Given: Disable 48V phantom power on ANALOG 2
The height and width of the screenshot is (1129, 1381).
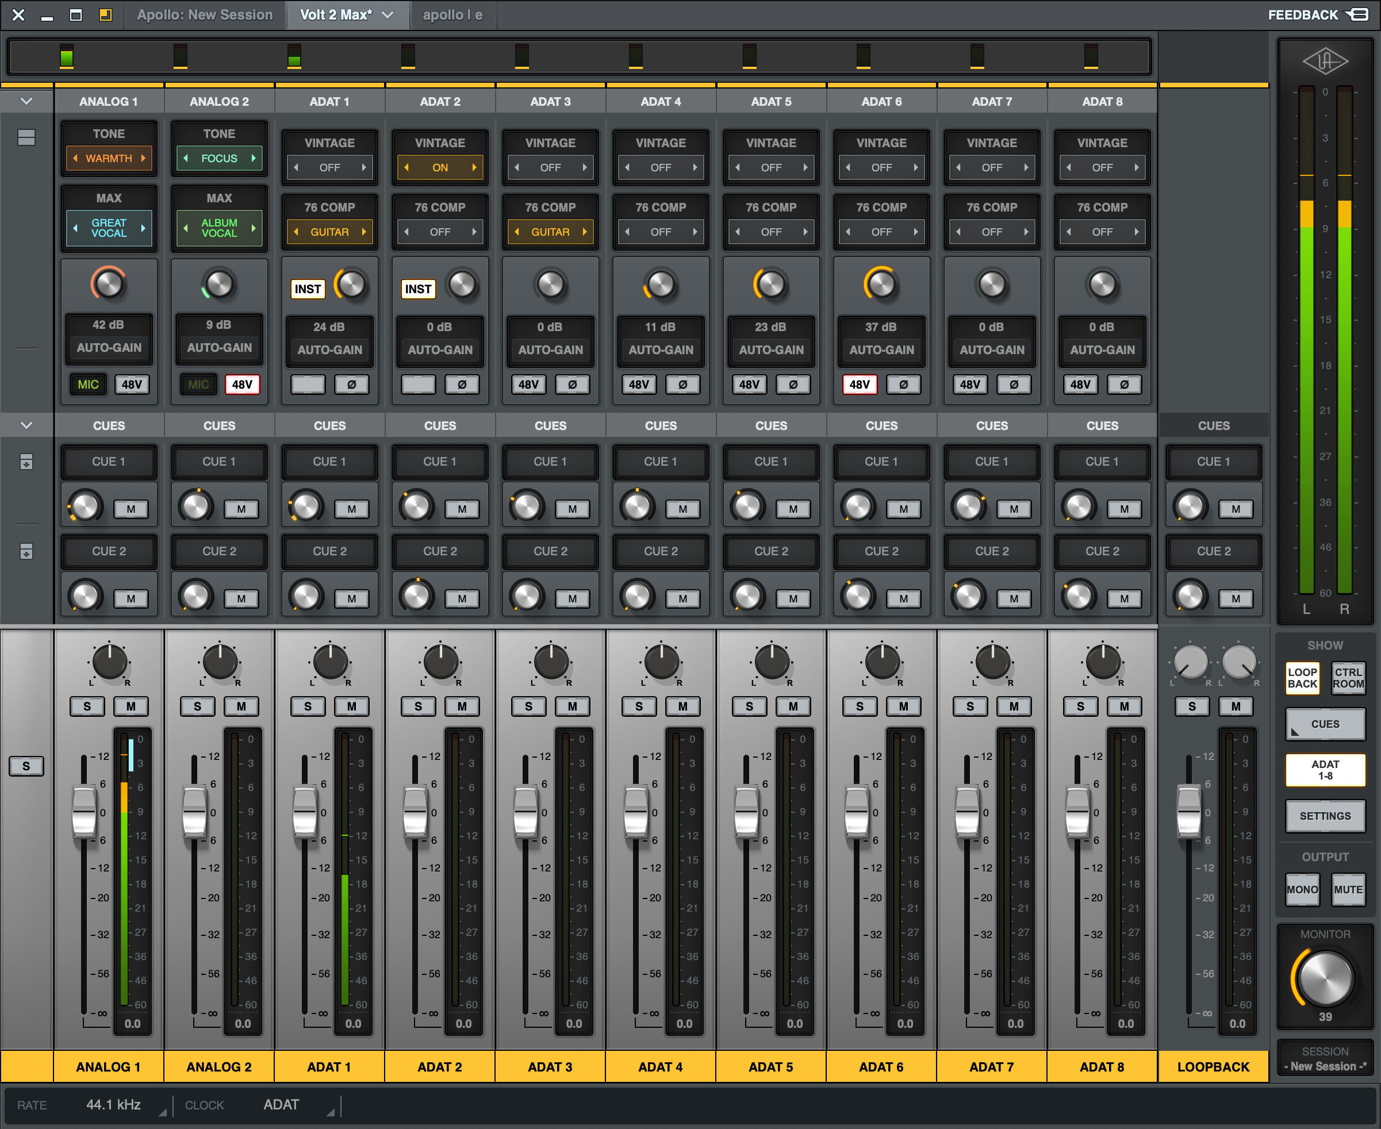Looking at the screenshot, I should coord(242,385).
